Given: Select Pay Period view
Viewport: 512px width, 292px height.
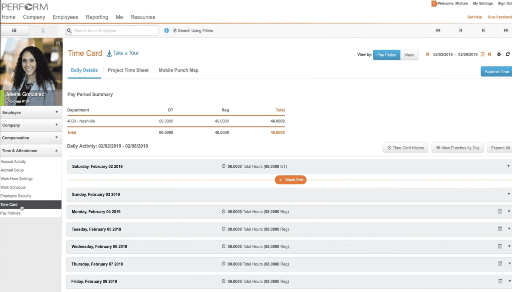Looking at the screenshot, I should (386, 55).
